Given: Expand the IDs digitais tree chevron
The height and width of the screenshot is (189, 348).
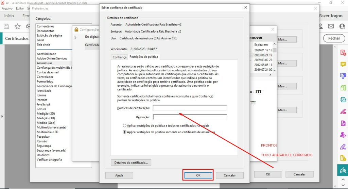Looking at the screenshot, I should (x=75, y=37).
